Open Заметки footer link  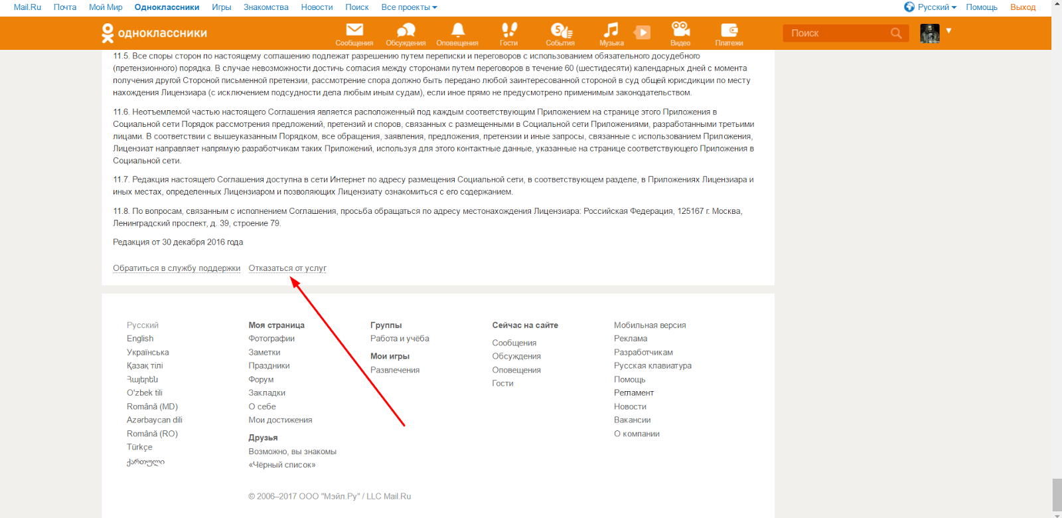click(264, 353)
